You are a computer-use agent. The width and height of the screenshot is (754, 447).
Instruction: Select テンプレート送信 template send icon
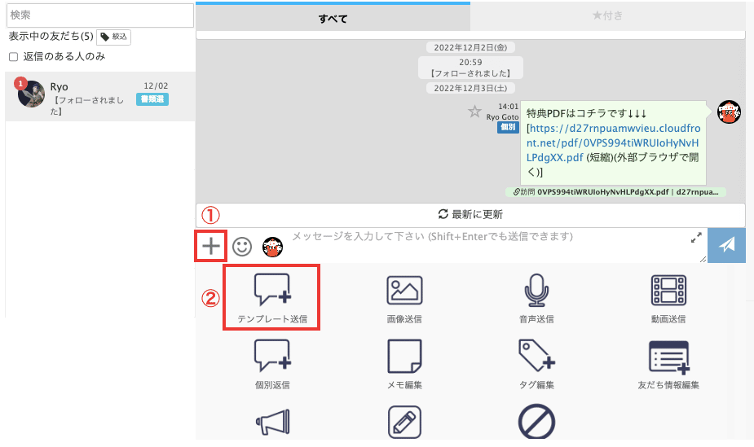coord(272,298)
